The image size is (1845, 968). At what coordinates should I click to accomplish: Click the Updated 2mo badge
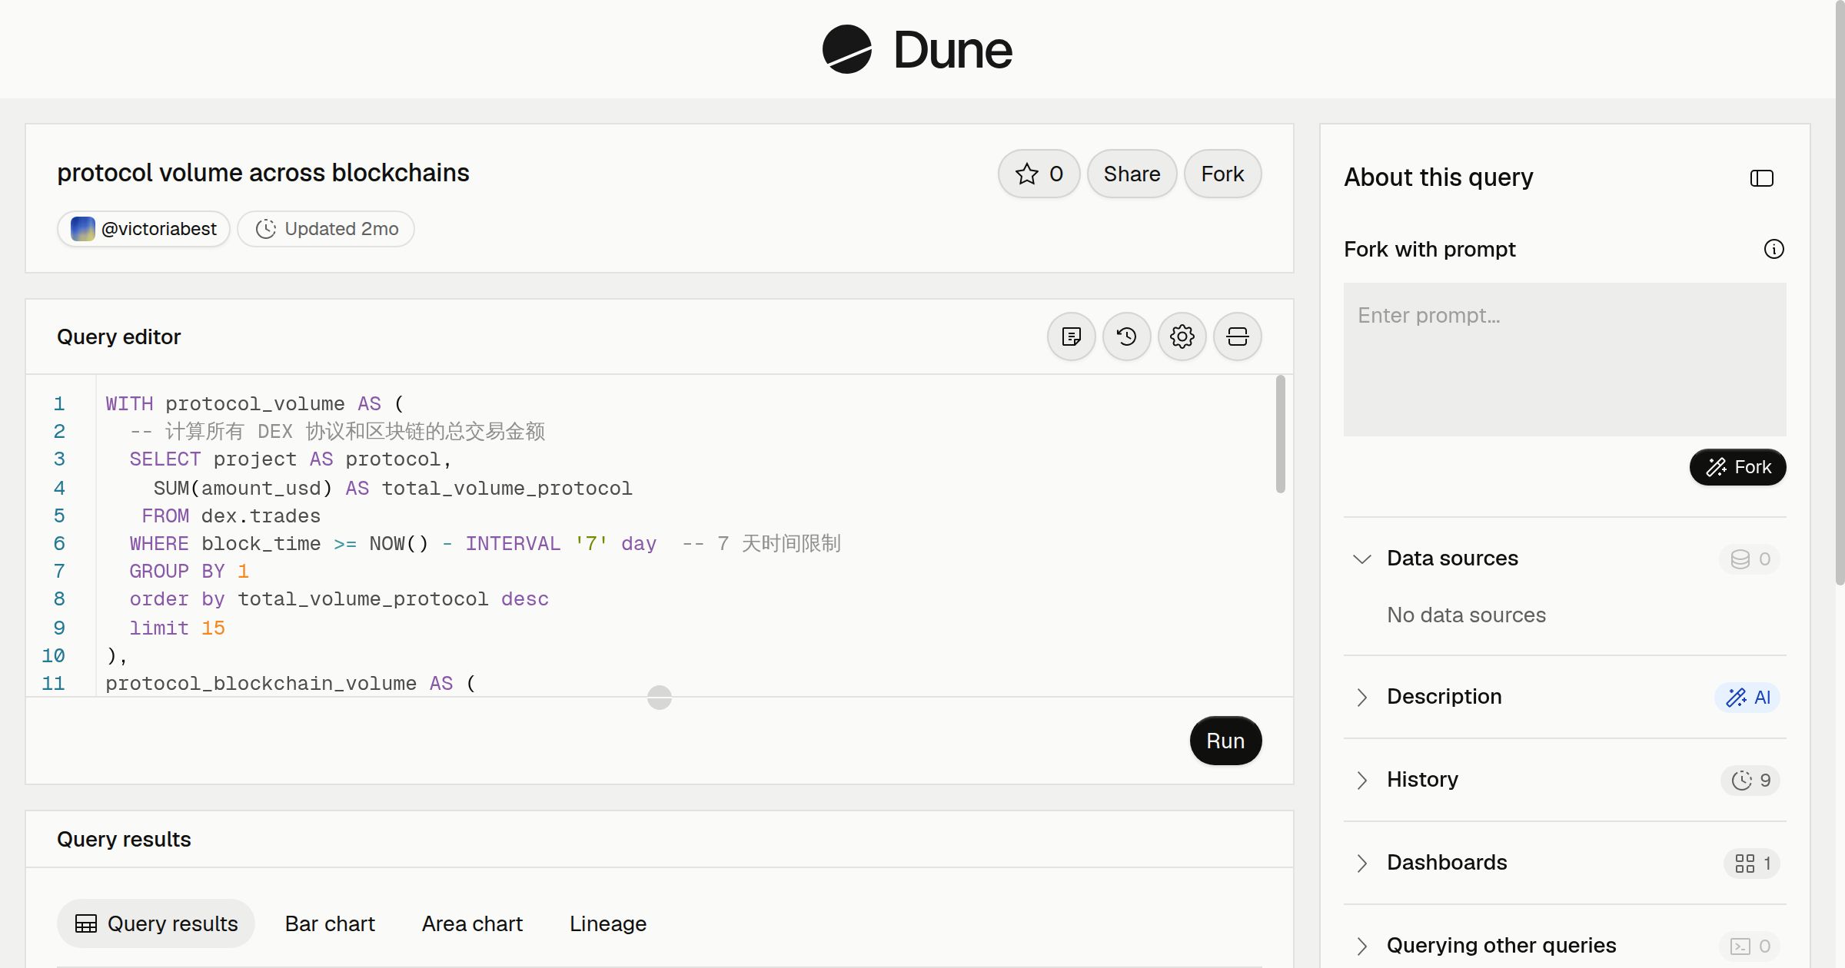326,229
